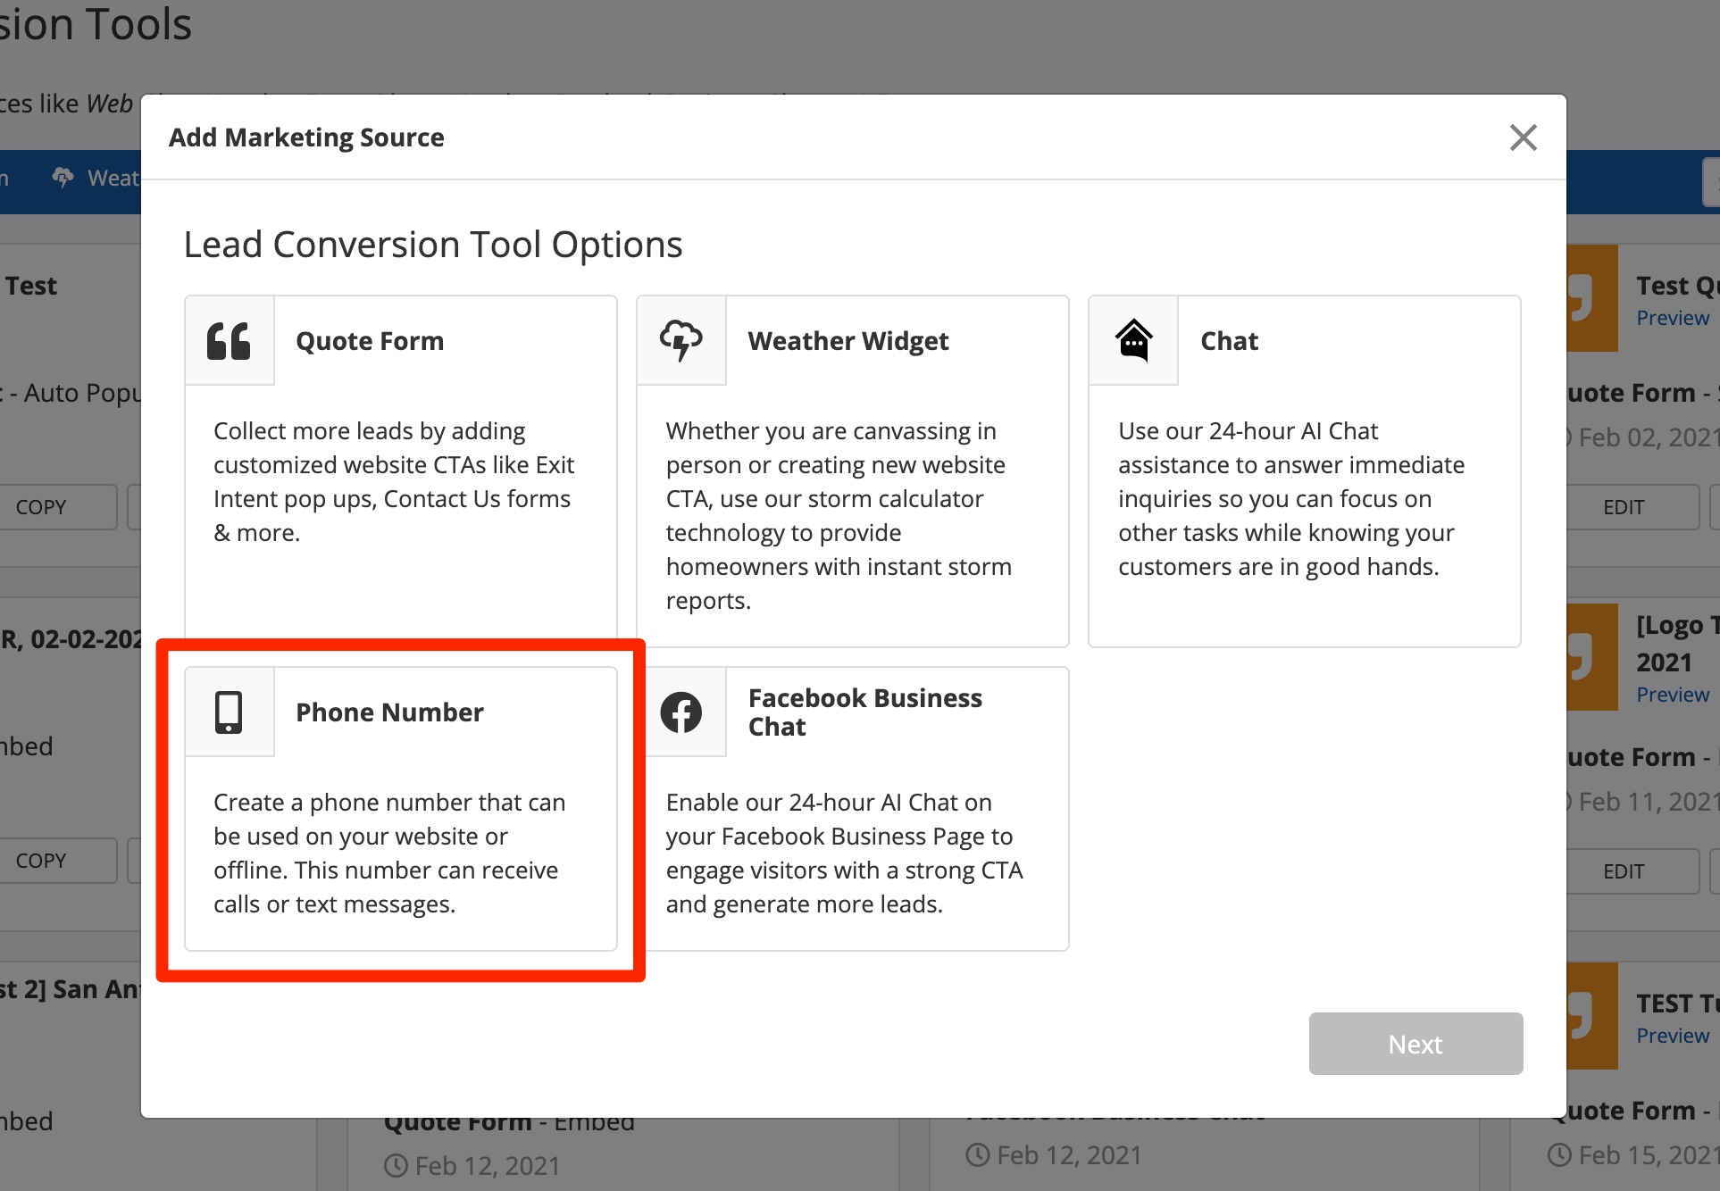The image size is (1720, 1191).
Task: Click the Weather Widget storm cloud icon
Action: click(x=680, y=341)
